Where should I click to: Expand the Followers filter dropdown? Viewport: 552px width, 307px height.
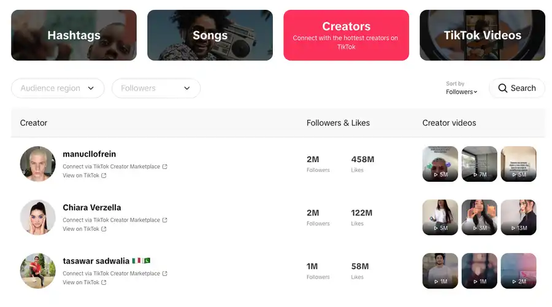[156, 88]
